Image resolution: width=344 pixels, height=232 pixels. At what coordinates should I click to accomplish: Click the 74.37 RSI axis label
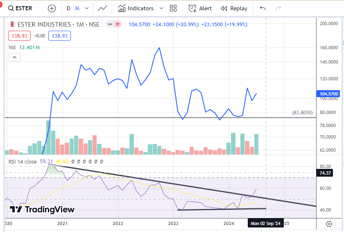point(325,173)
